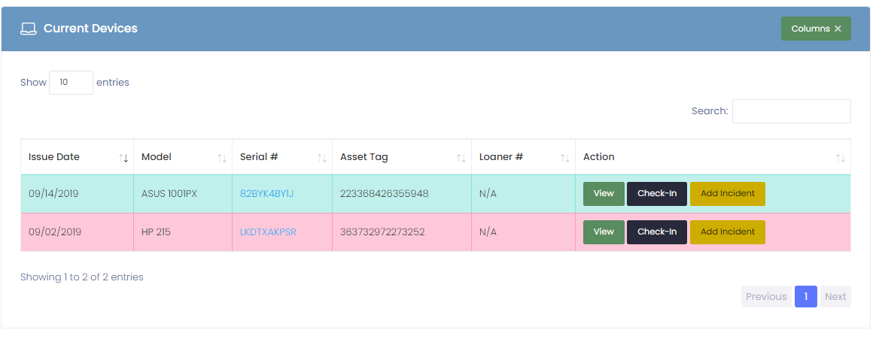
Task: Sort the Serial # column arrows
Action: [x=322, y=159]
